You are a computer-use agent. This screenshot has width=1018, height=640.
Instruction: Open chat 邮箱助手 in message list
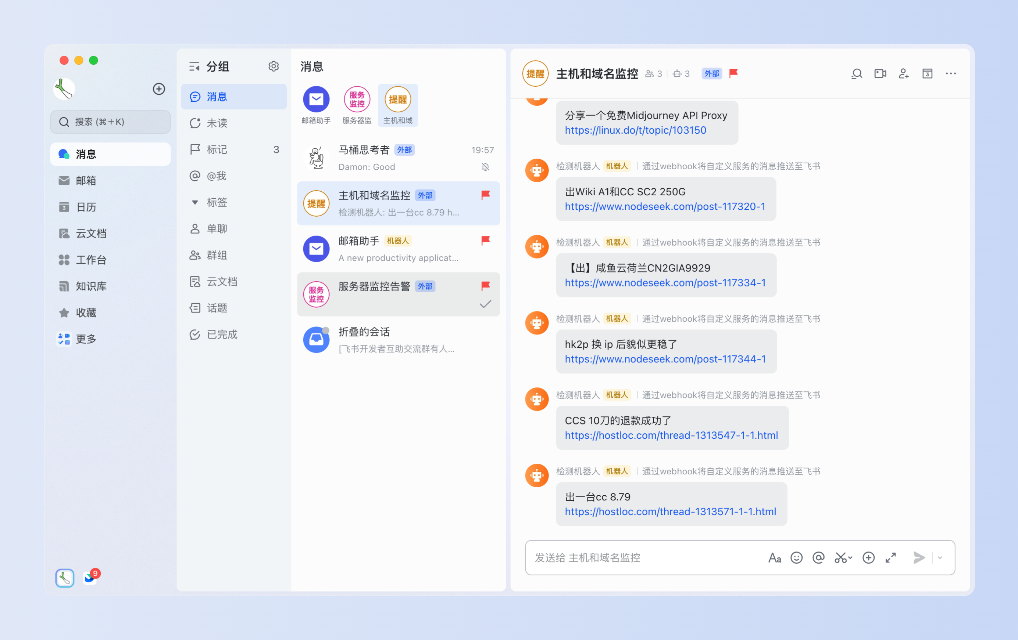click(x=398, y=249)
